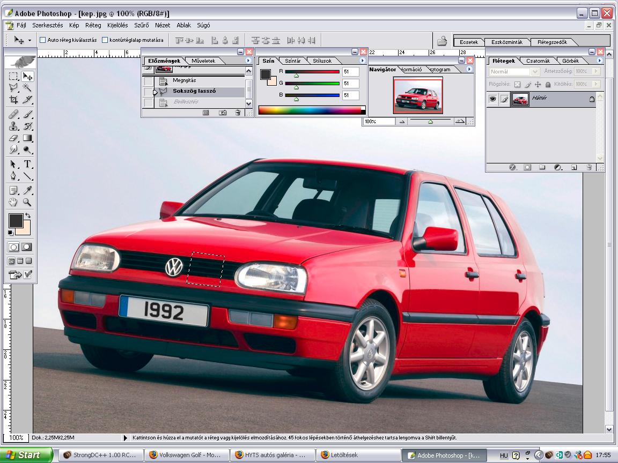
Task: Switch to the Csatornák tab
Action: point(538,61)
